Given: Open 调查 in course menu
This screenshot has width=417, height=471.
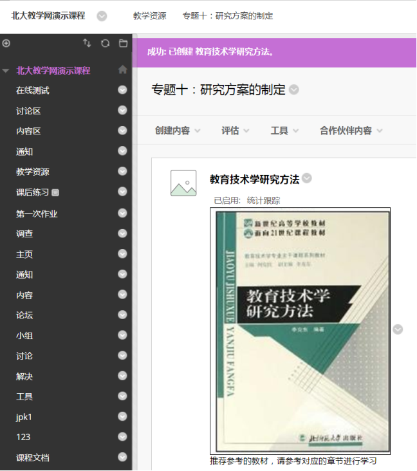Looking at the screenshot, I should (x=24, y=234).
